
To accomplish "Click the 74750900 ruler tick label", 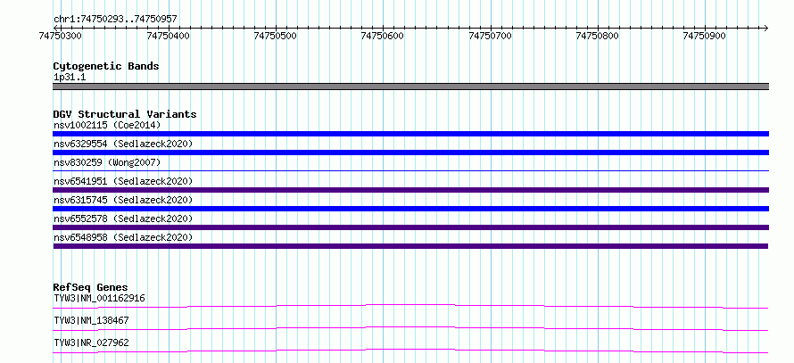I will 705,36.
